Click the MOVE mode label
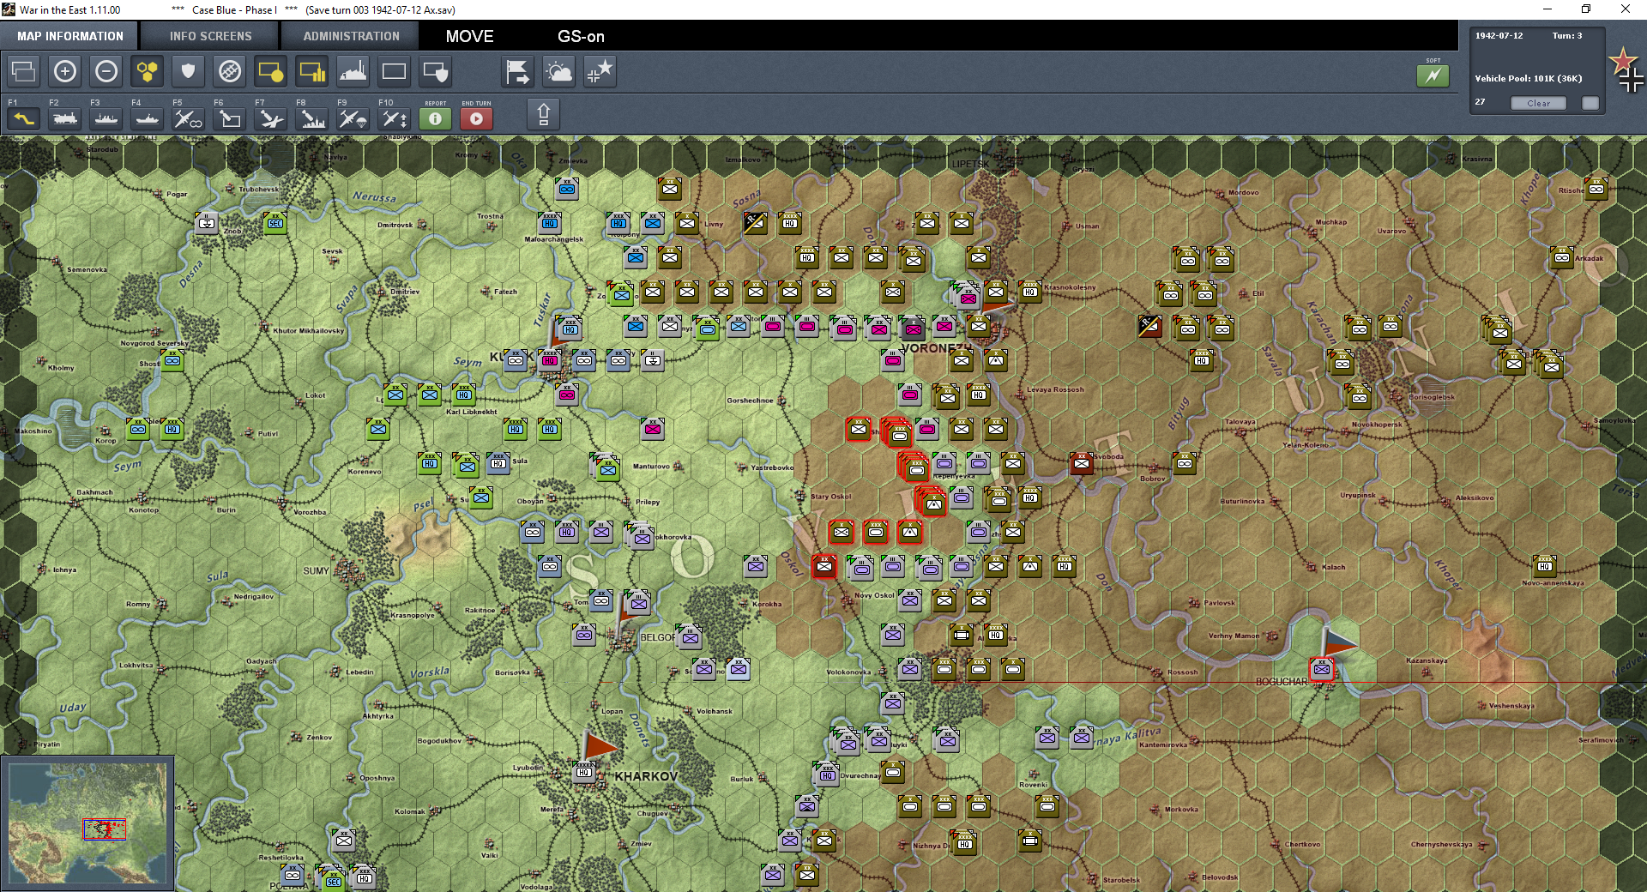1647x892 pixels. pos(469,36)
